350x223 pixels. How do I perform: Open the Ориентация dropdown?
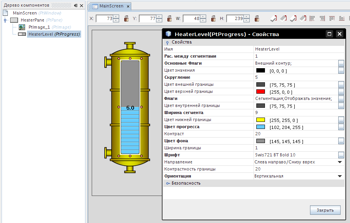[340, 176]
